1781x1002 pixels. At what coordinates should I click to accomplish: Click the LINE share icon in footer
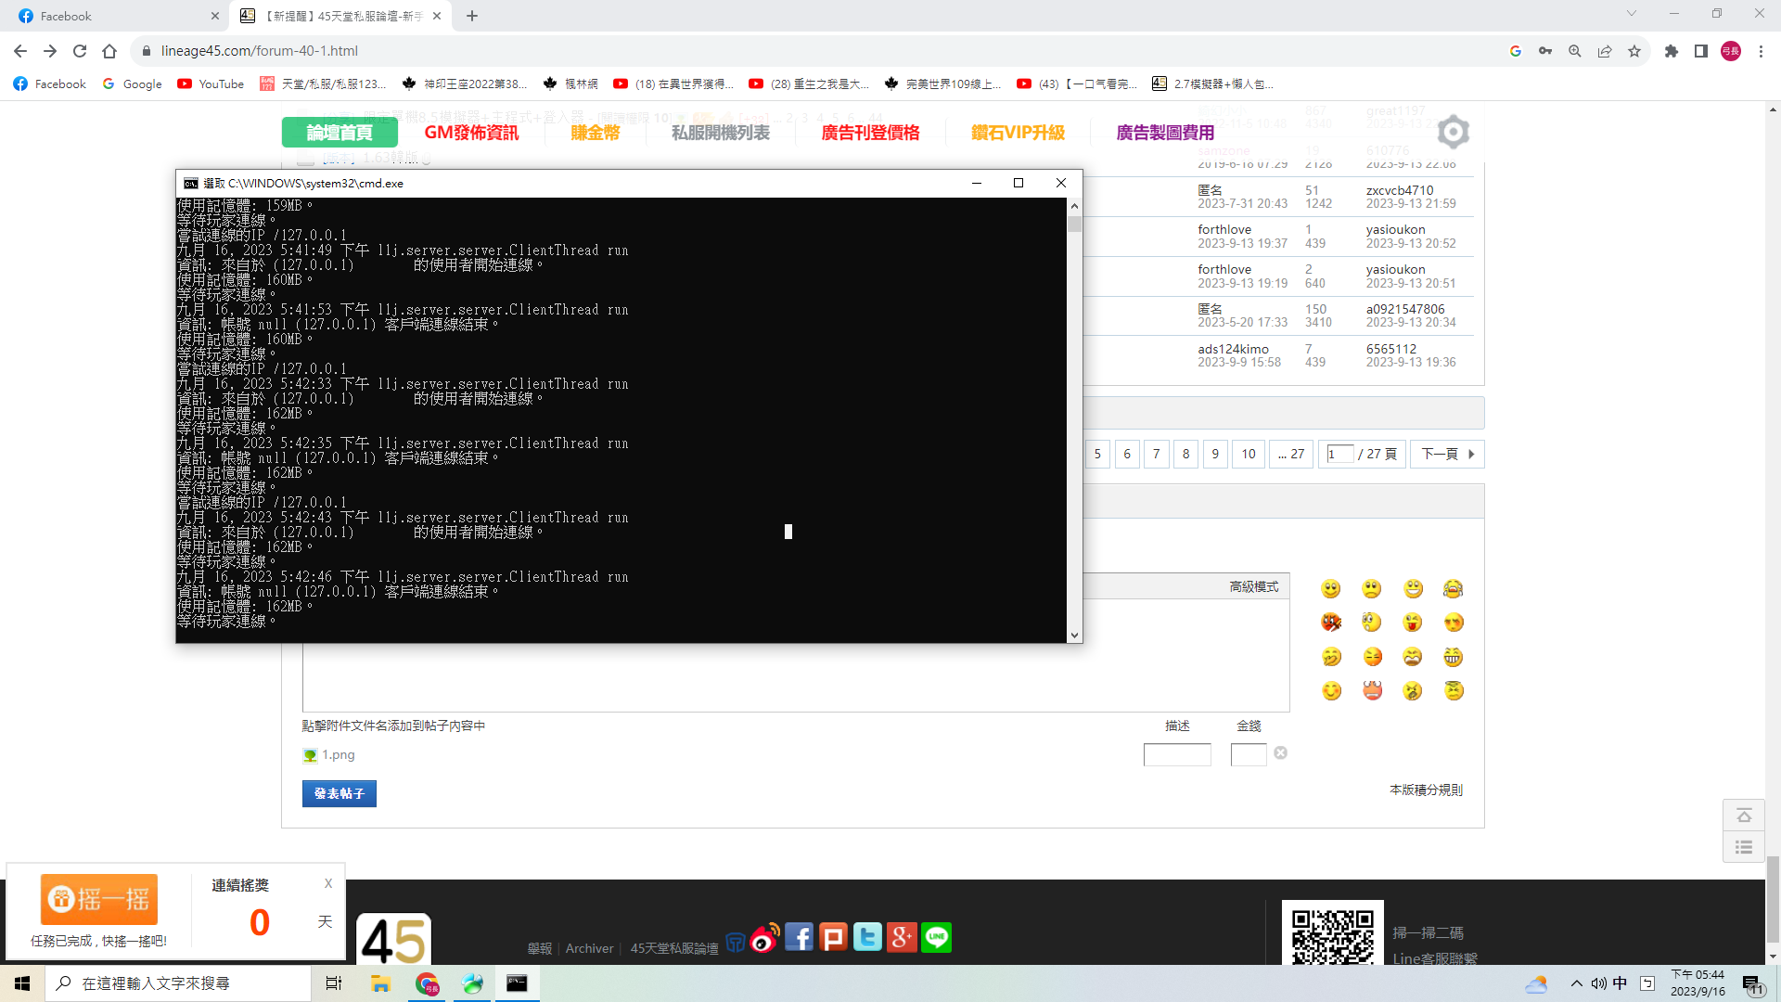pos(936,937)
